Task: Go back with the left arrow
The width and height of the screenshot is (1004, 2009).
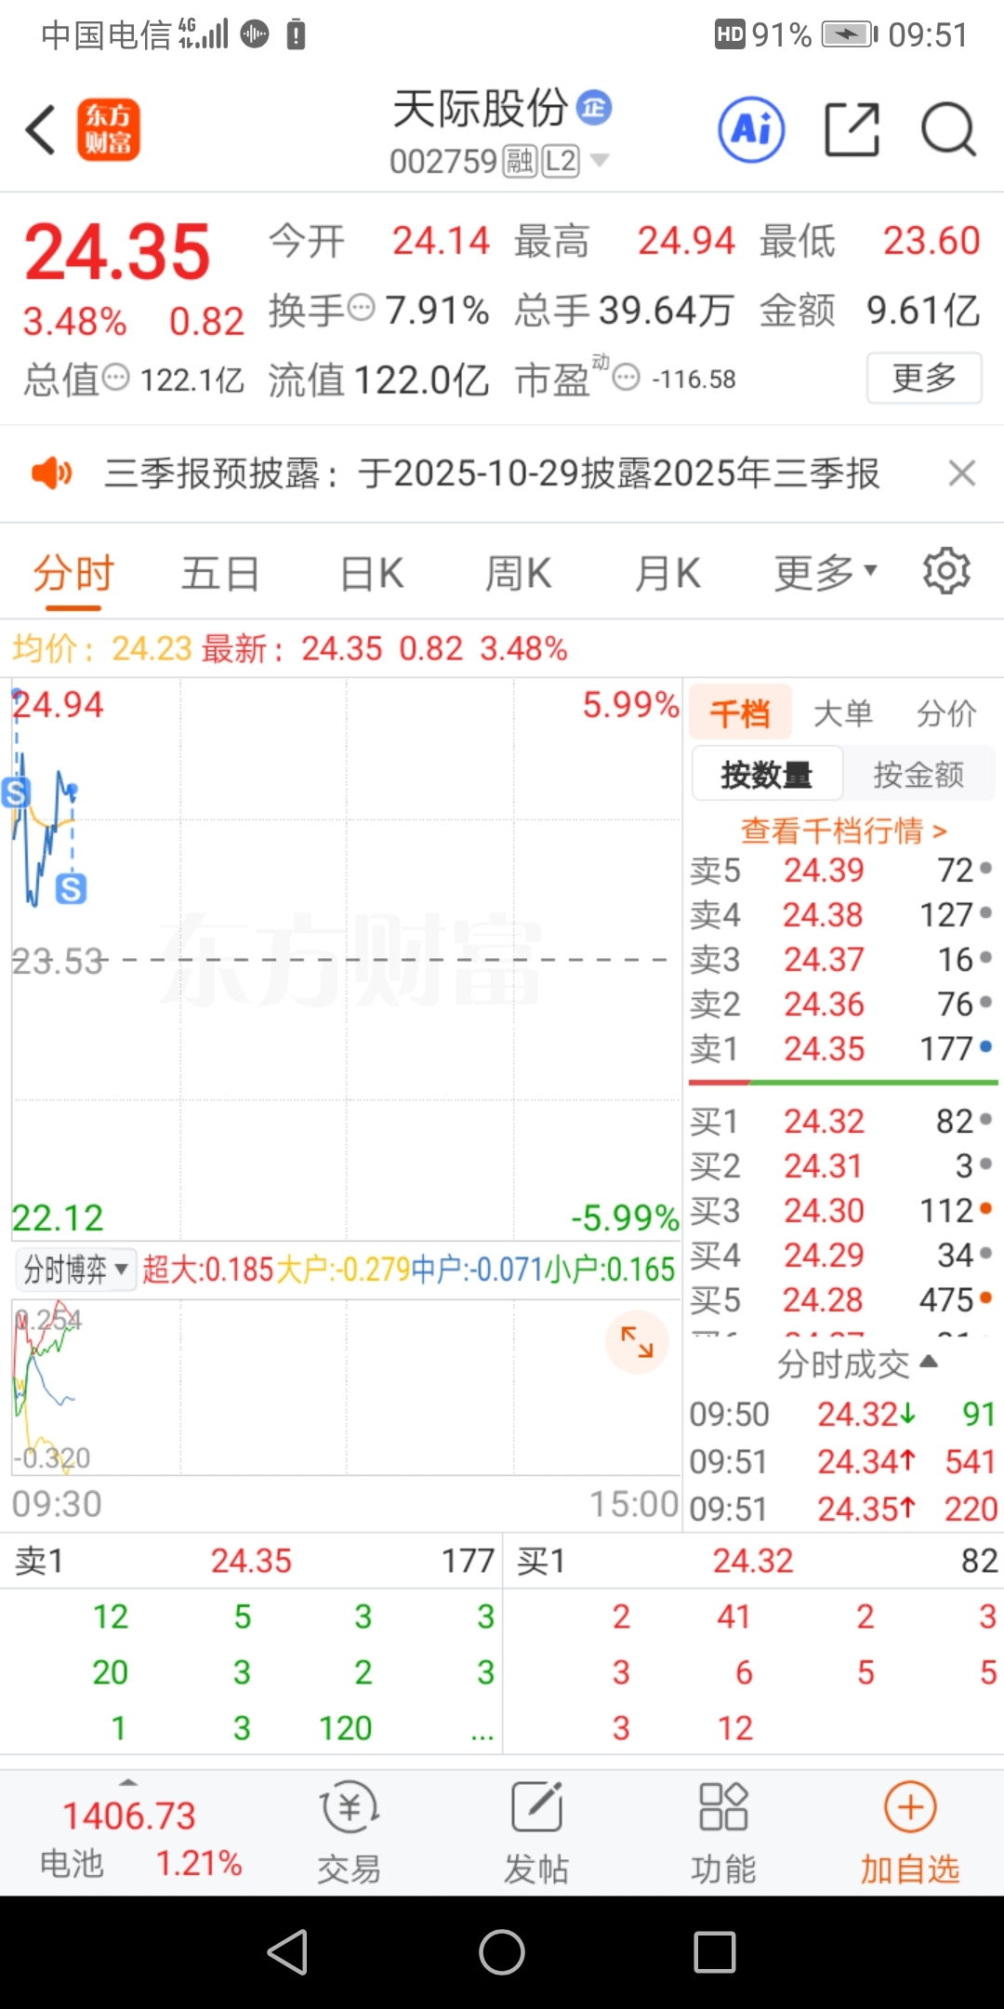Action: click(x=40, y=129)
